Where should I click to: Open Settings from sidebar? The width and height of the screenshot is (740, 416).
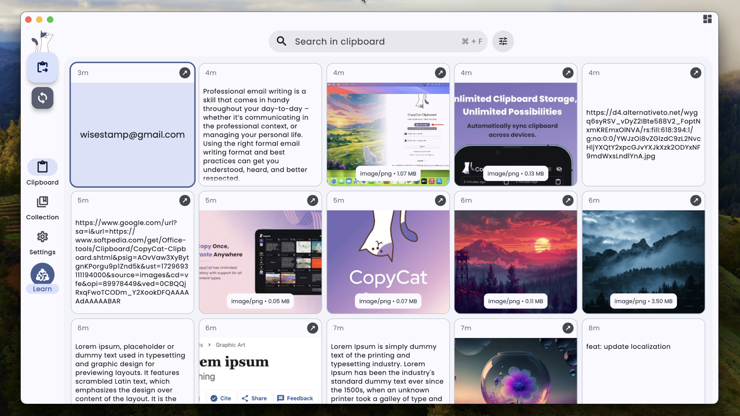click(42, 241)
